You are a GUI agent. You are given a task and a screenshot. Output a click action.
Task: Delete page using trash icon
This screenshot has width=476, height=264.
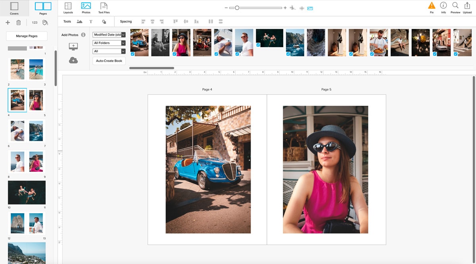(19, 23)
